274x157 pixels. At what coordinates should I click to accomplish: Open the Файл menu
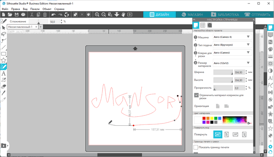point(5,9)
